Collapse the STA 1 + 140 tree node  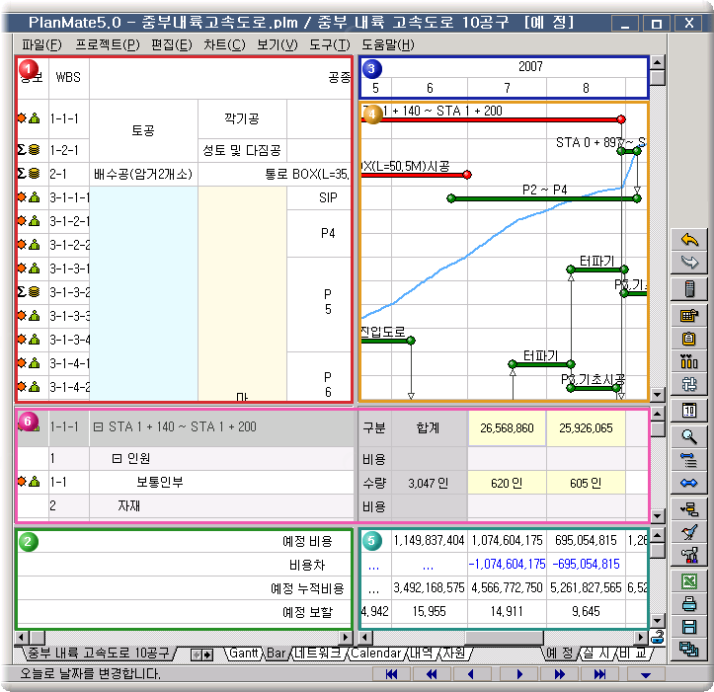pyautogui.click(x=98, y=427)
